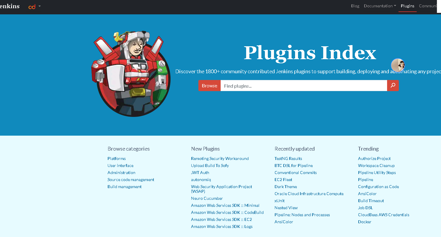
Task: View the Job DSL plugin
Action: tap(365, 208)
